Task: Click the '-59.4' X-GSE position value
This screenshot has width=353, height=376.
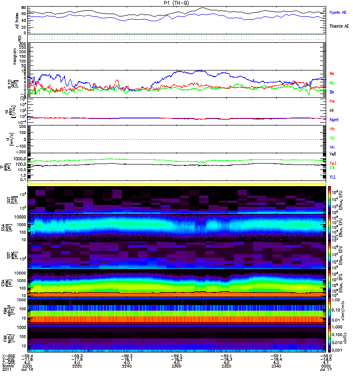Action: [x=27, y=356]
